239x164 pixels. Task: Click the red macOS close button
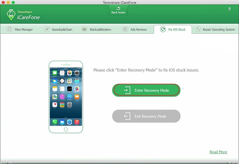3,2
